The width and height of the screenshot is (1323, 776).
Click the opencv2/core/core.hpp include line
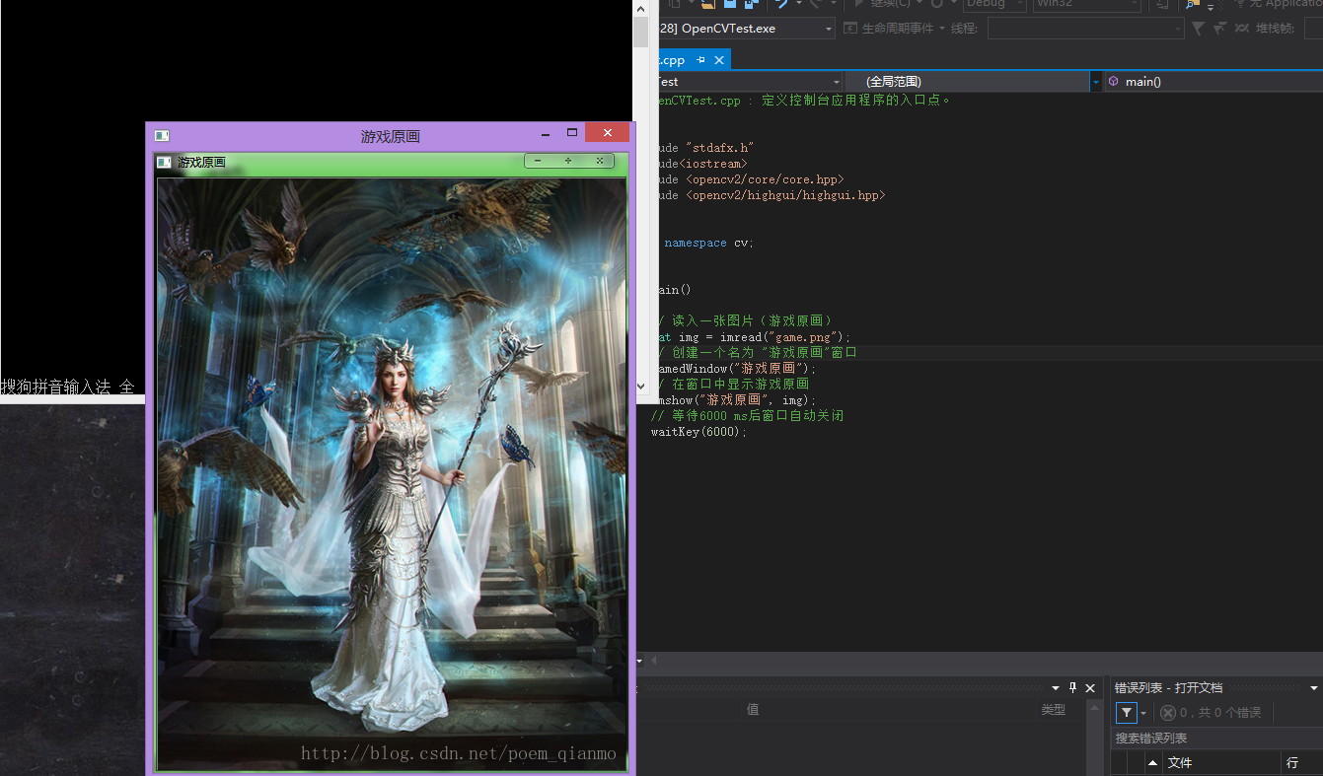coord(751,179)
